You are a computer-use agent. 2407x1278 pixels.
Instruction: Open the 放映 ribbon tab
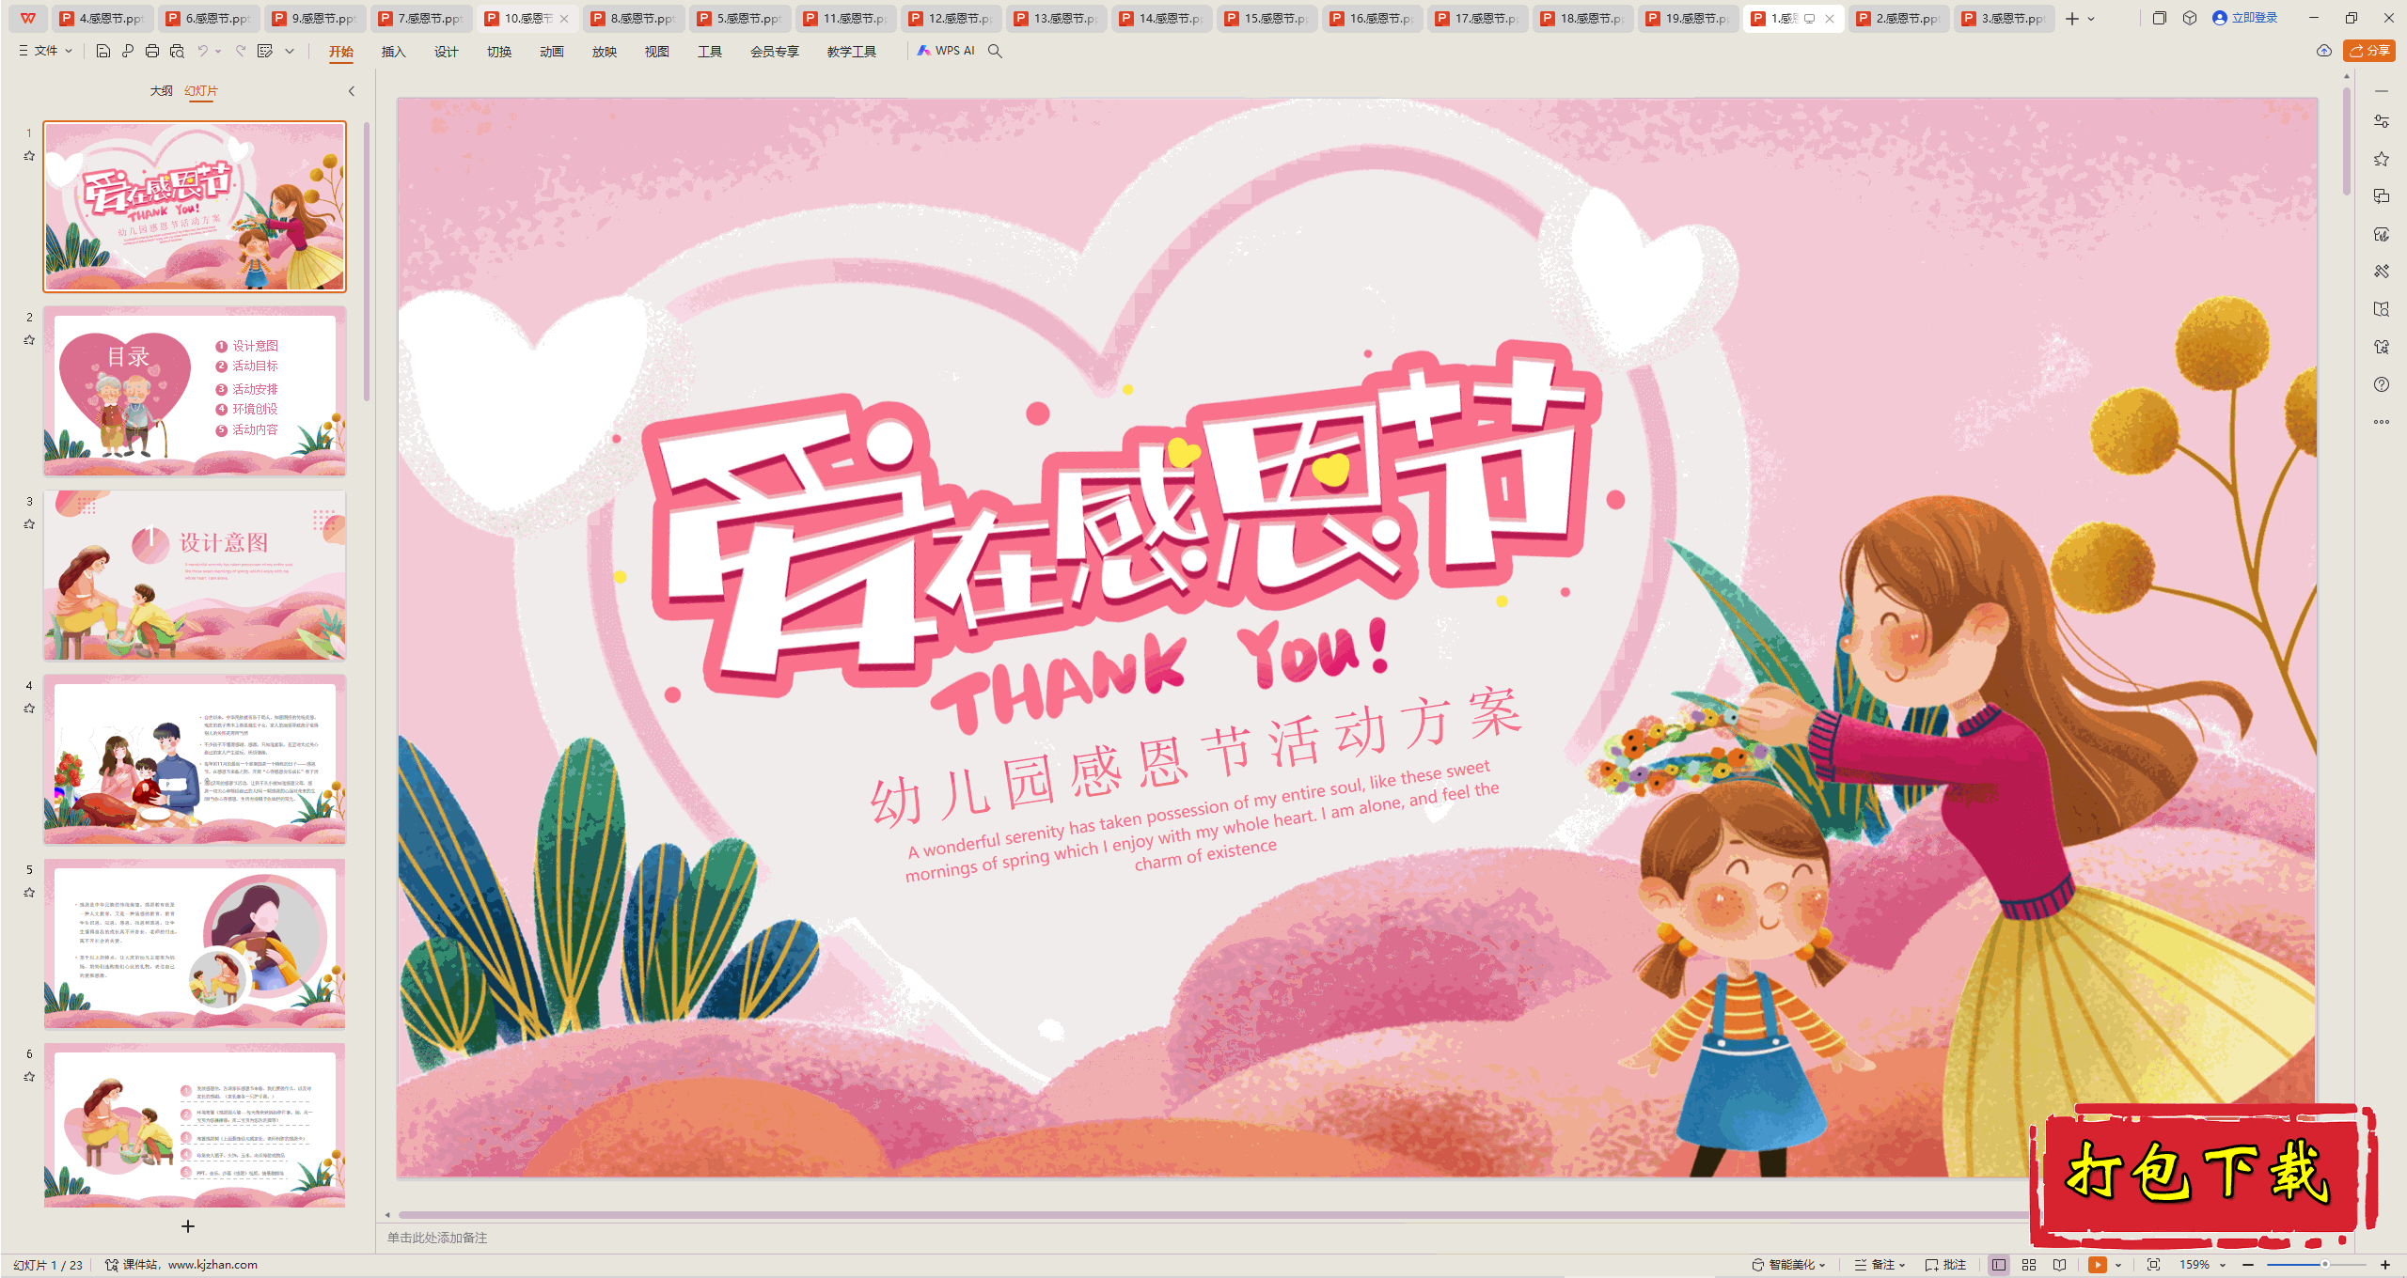click(604, 52)
